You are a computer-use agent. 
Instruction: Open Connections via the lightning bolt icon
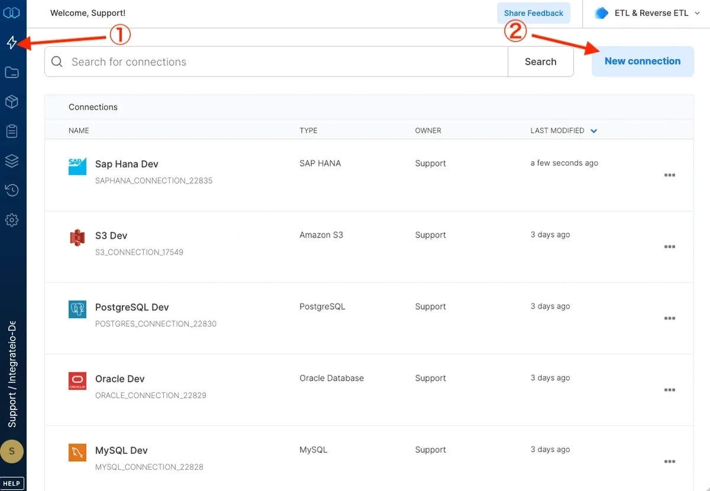(12, 43)
